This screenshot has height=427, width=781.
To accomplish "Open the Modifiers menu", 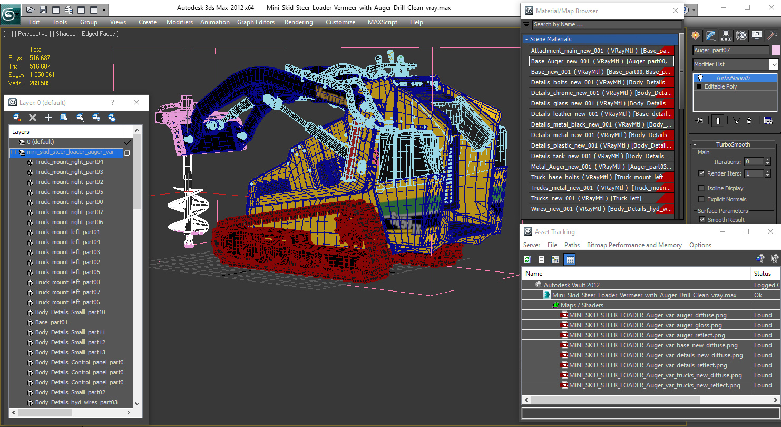I will pos(180,22).
